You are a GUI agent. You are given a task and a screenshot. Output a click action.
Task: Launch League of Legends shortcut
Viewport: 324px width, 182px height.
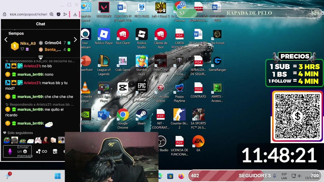click(x=104, y=66)
